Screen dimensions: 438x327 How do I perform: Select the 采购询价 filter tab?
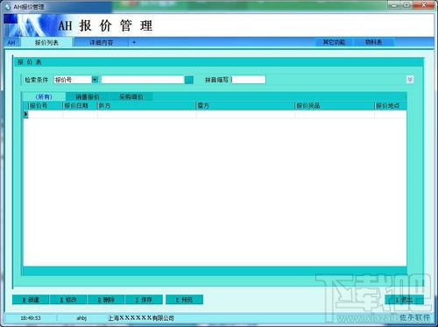131,96
